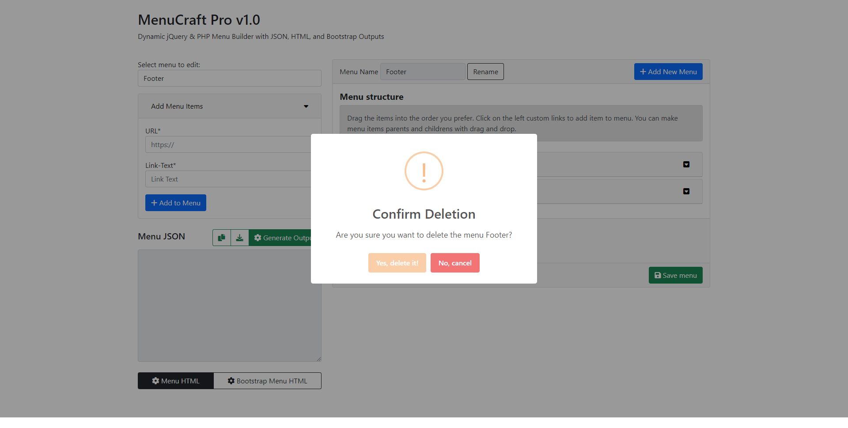Screen dimensions: 848x428
Task: Click the Rename button
Action: [485, 72]
